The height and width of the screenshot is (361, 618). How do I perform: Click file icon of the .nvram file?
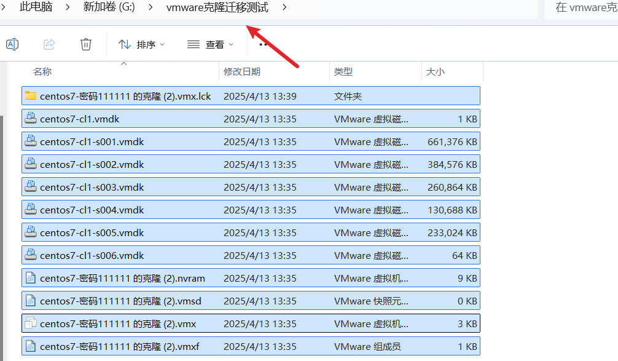point(30,278)
